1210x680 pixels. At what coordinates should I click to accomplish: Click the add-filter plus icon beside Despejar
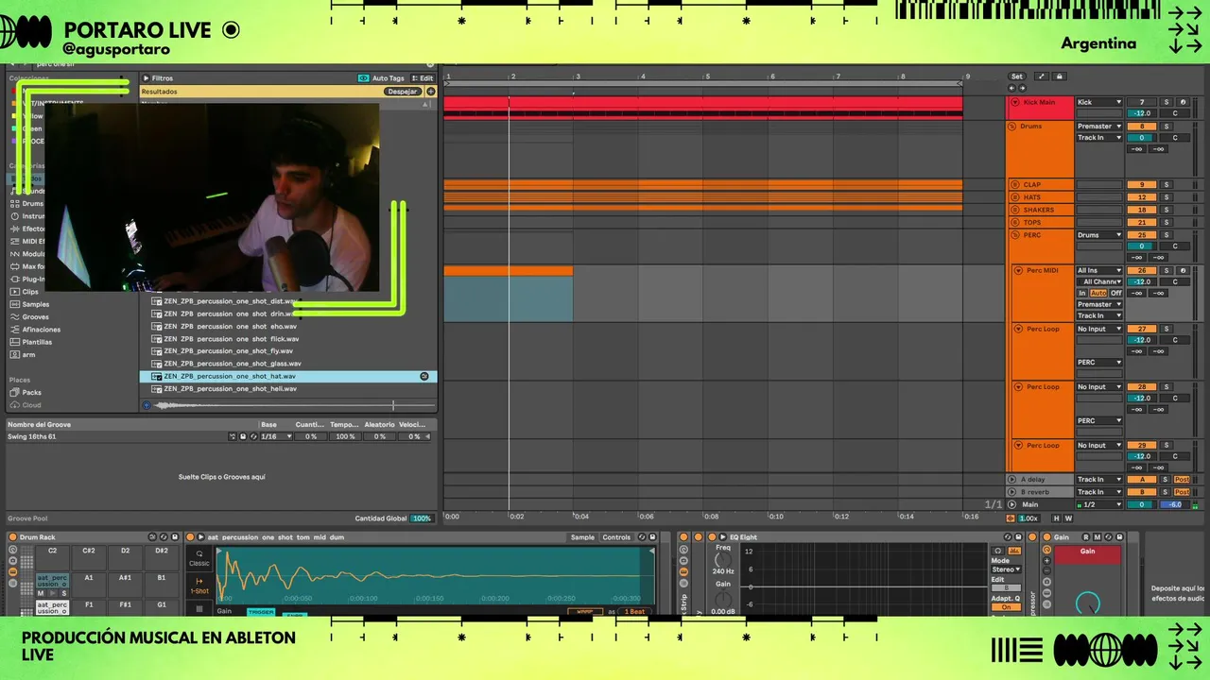tap(431, 92)
